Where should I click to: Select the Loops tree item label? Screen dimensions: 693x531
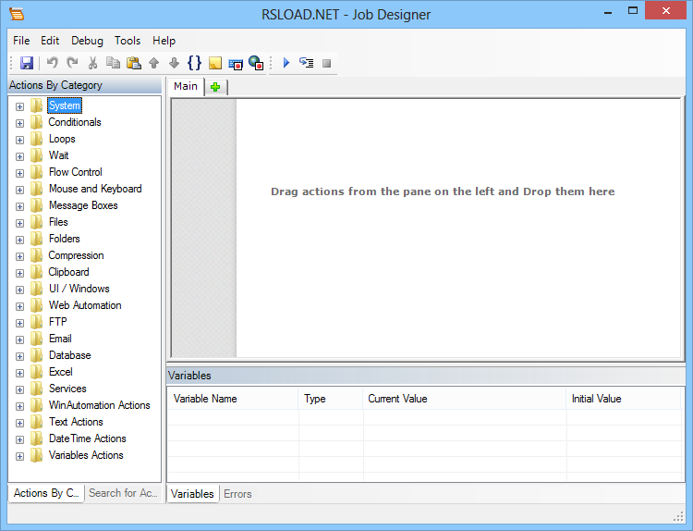pos(62,139)
